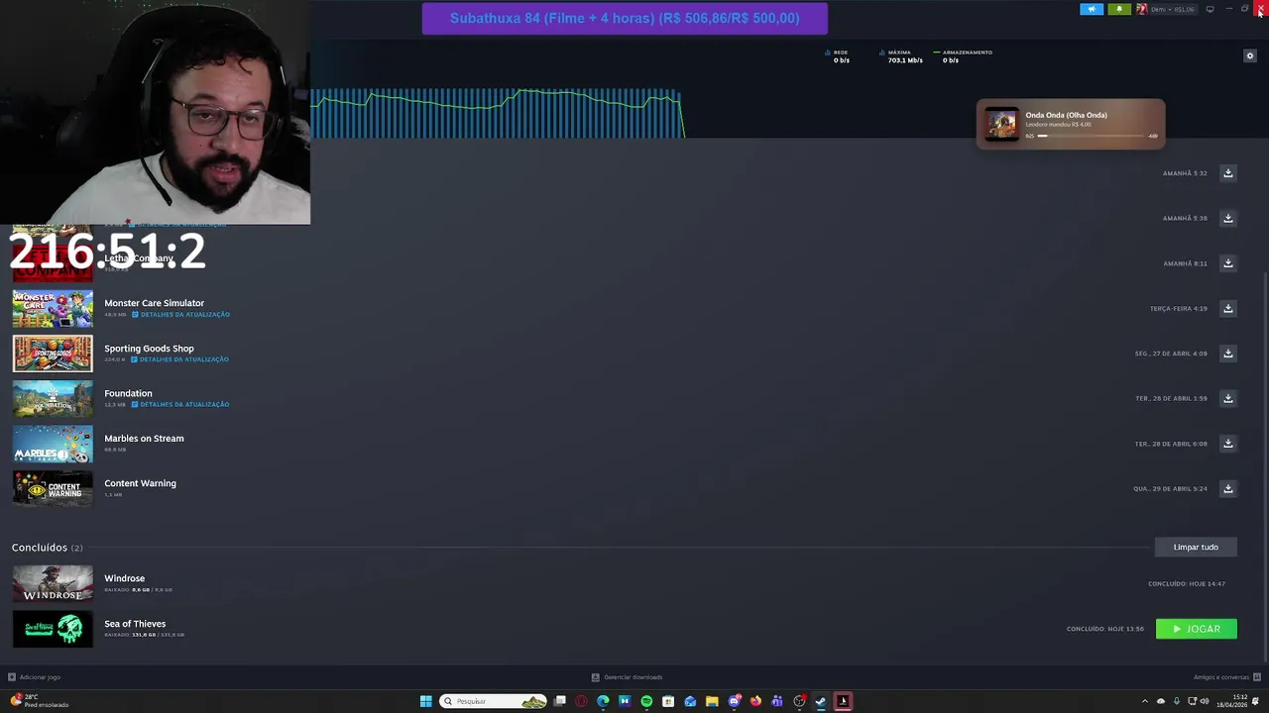This screenshot has width=1269, height=713.
Task: Download the update scheduled Amanhã 5:38
Action: point(1227,218)
